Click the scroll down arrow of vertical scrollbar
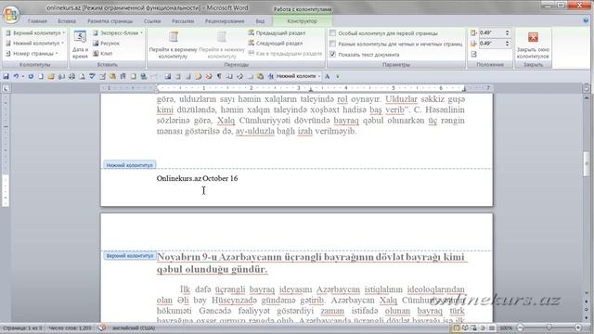 click(586, 294)
